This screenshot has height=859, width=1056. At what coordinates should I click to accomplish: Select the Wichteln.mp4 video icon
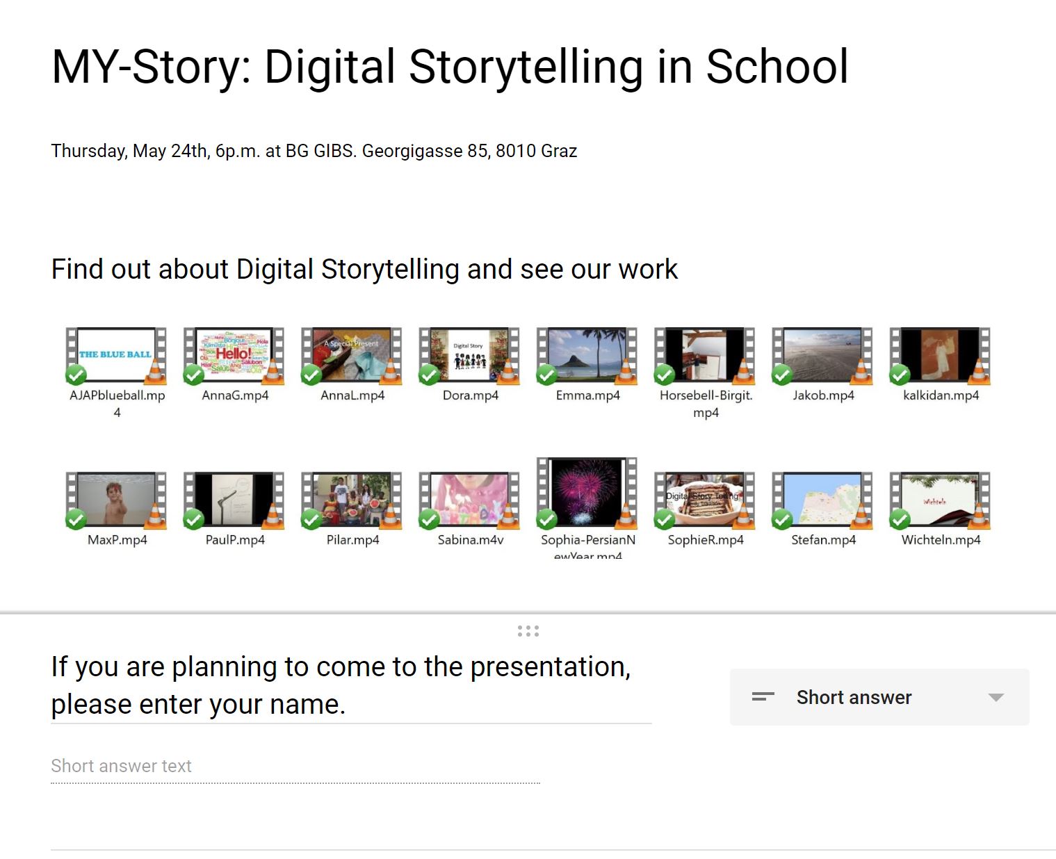pos(940,500)
